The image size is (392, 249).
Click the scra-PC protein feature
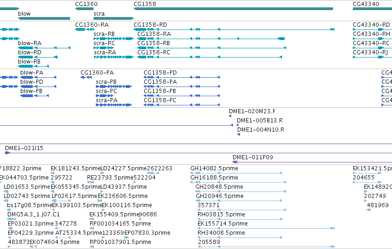[x=105, y=96]
